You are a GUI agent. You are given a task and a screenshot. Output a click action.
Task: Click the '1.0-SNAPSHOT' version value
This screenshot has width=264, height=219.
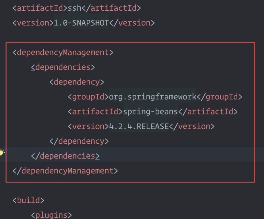[x=81, y=23]
